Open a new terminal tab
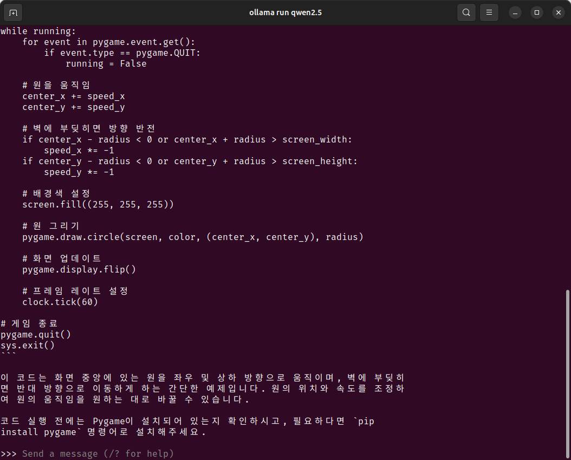This screenshot has height=460, width=571. click(x=13, y=13)
